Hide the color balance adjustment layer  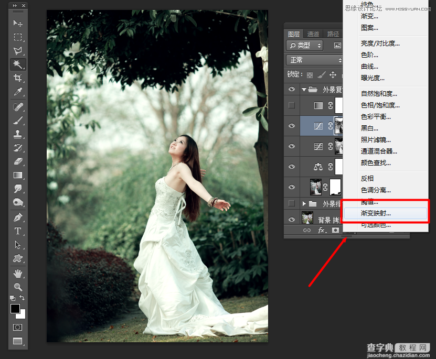pyautogui.click(x=291, y=166)
